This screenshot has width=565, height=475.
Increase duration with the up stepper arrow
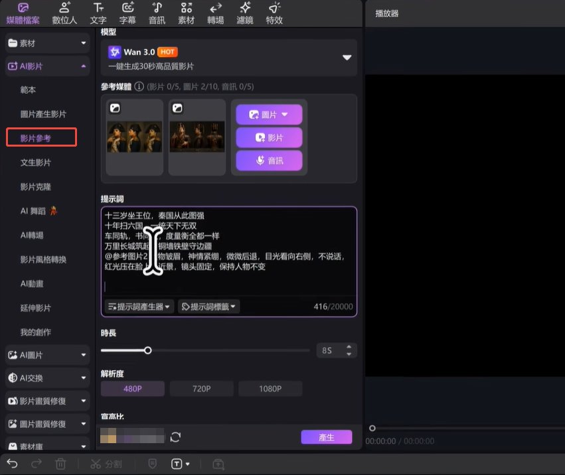(349, 346)
